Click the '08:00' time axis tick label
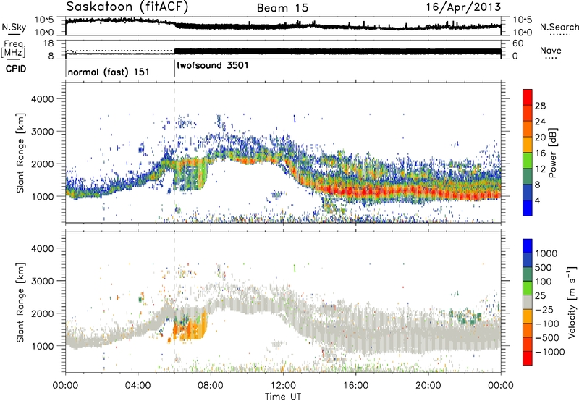The width and height of the screenshot is (579, 401). tap(211, 385)
